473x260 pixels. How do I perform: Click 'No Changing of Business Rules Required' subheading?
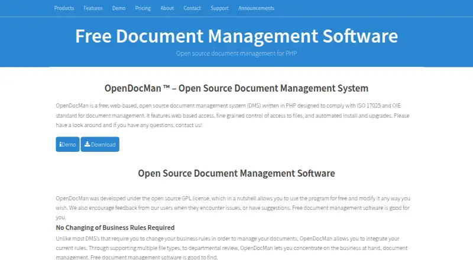coord(115,227)
